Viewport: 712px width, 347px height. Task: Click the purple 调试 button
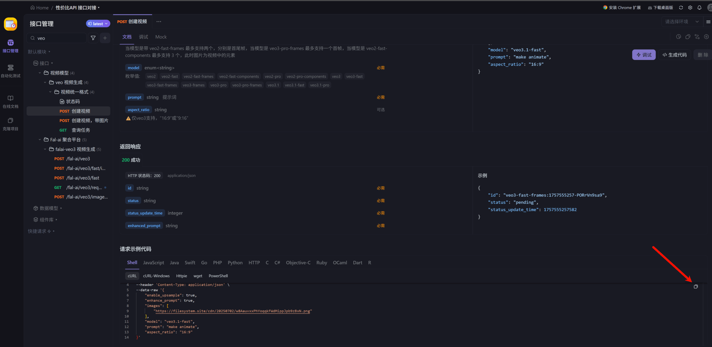[644, 55]
